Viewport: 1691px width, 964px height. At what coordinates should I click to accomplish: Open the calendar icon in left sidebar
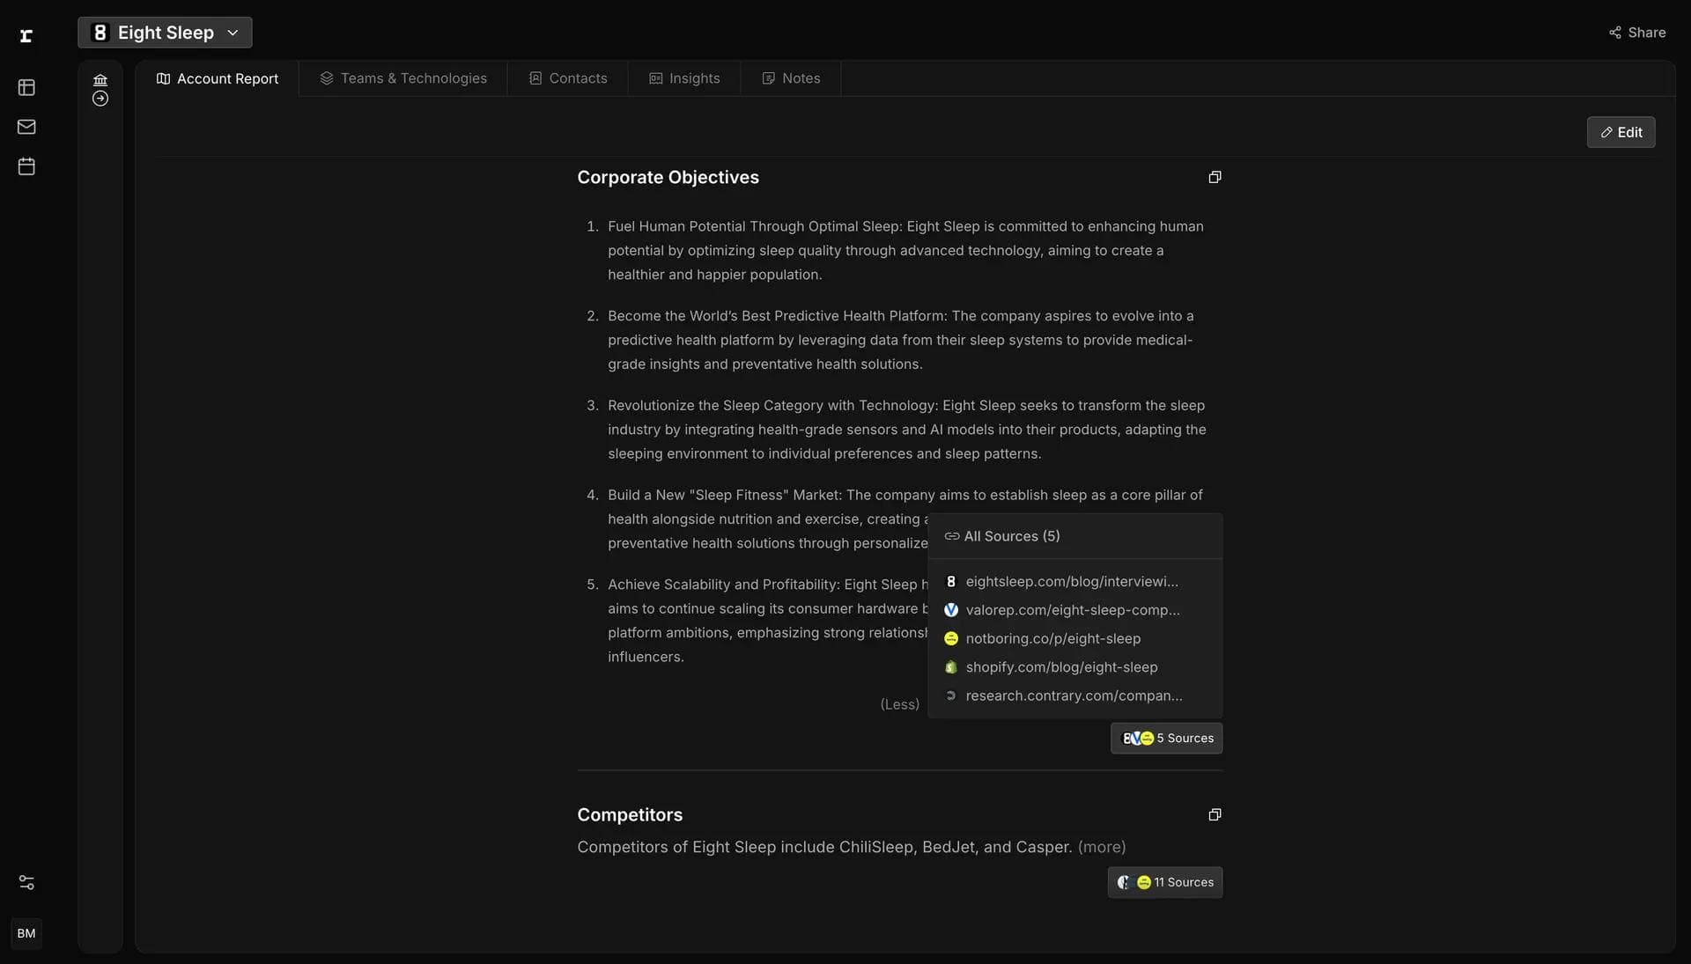click(26, 166)
